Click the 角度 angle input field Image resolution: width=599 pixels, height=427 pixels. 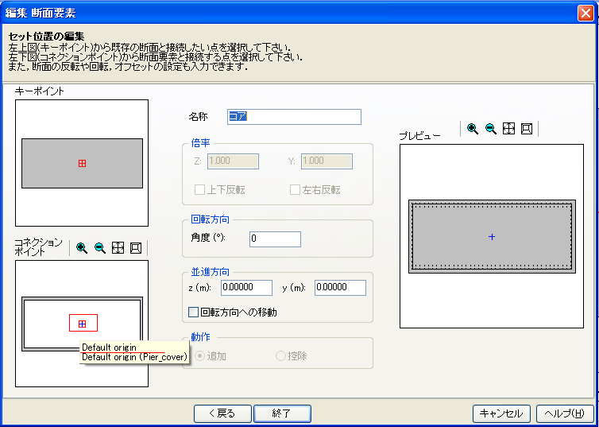(275, 239)
